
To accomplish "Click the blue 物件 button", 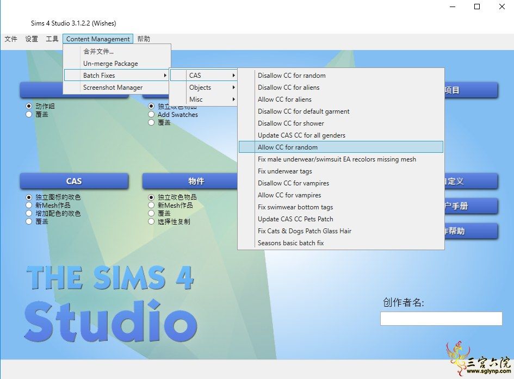I will click(x=190, y=181).
